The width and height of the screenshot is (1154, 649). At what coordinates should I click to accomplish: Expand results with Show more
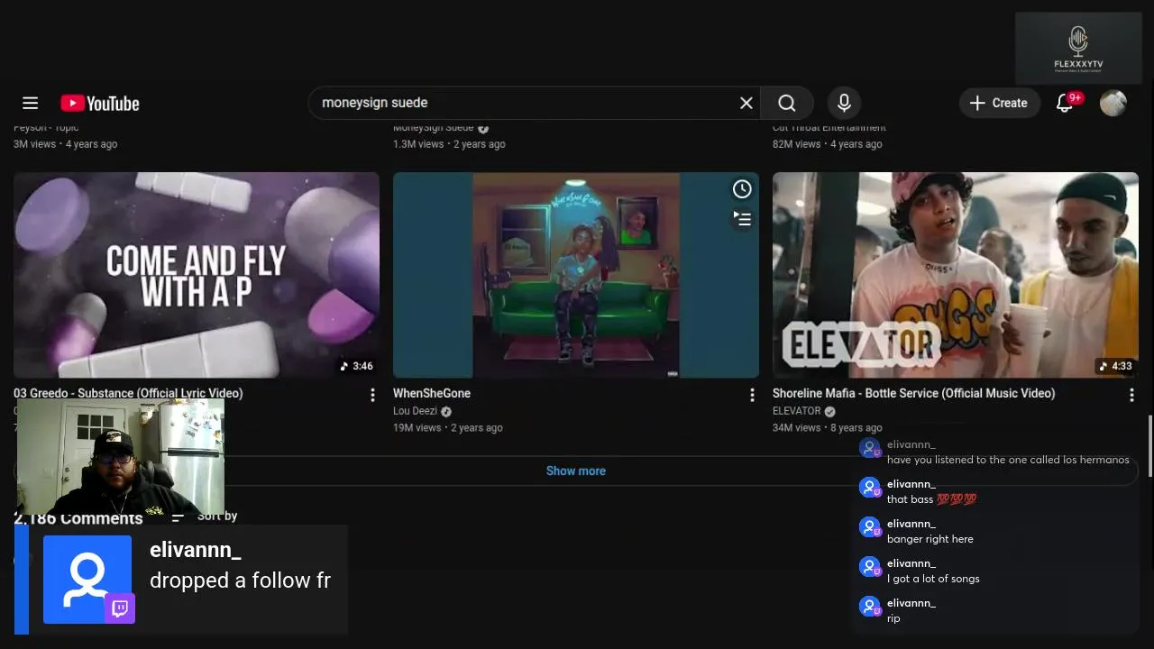click(x=576, y=471)
